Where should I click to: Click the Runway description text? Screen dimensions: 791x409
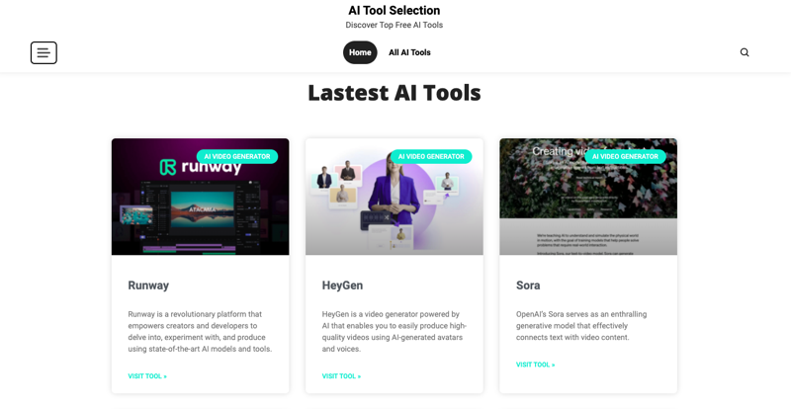[201, 331]
